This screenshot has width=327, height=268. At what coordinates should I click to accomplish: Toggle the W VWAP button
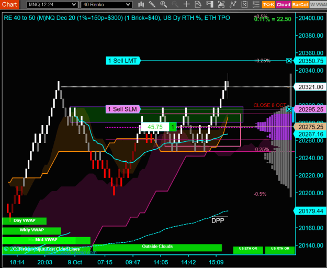(x=318, y=5)
